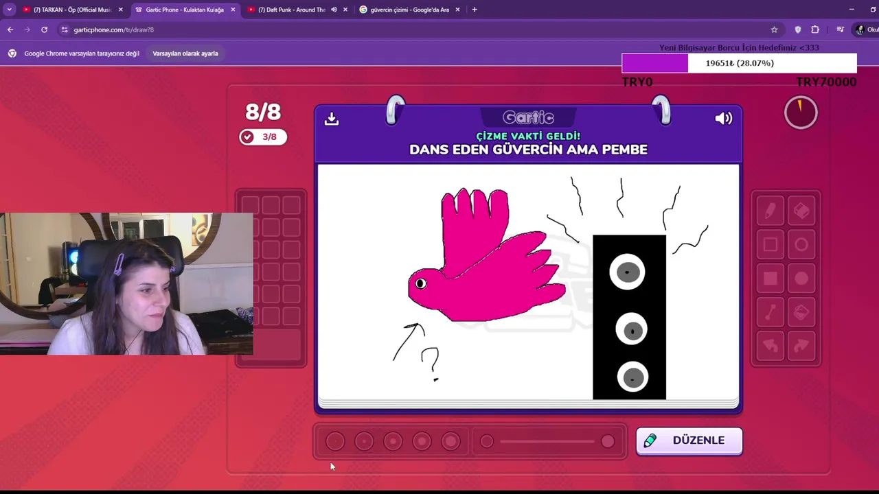The height and width of the screenshot is (494, 879).
Task: Close the Gartic Phone tab
Action: 233,10
